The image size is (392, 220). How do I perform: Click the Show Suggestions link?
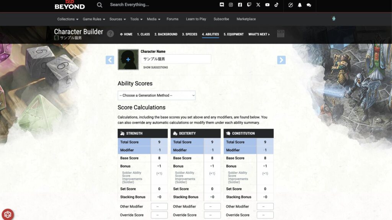[155, 68]
